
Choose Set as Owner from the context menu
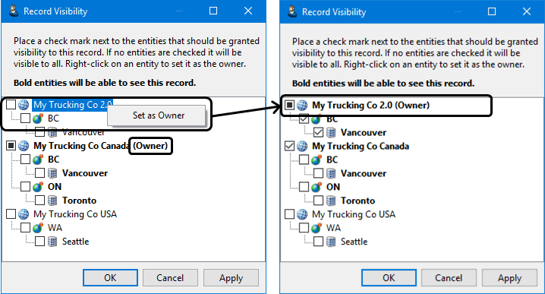(x=159, y=115)
